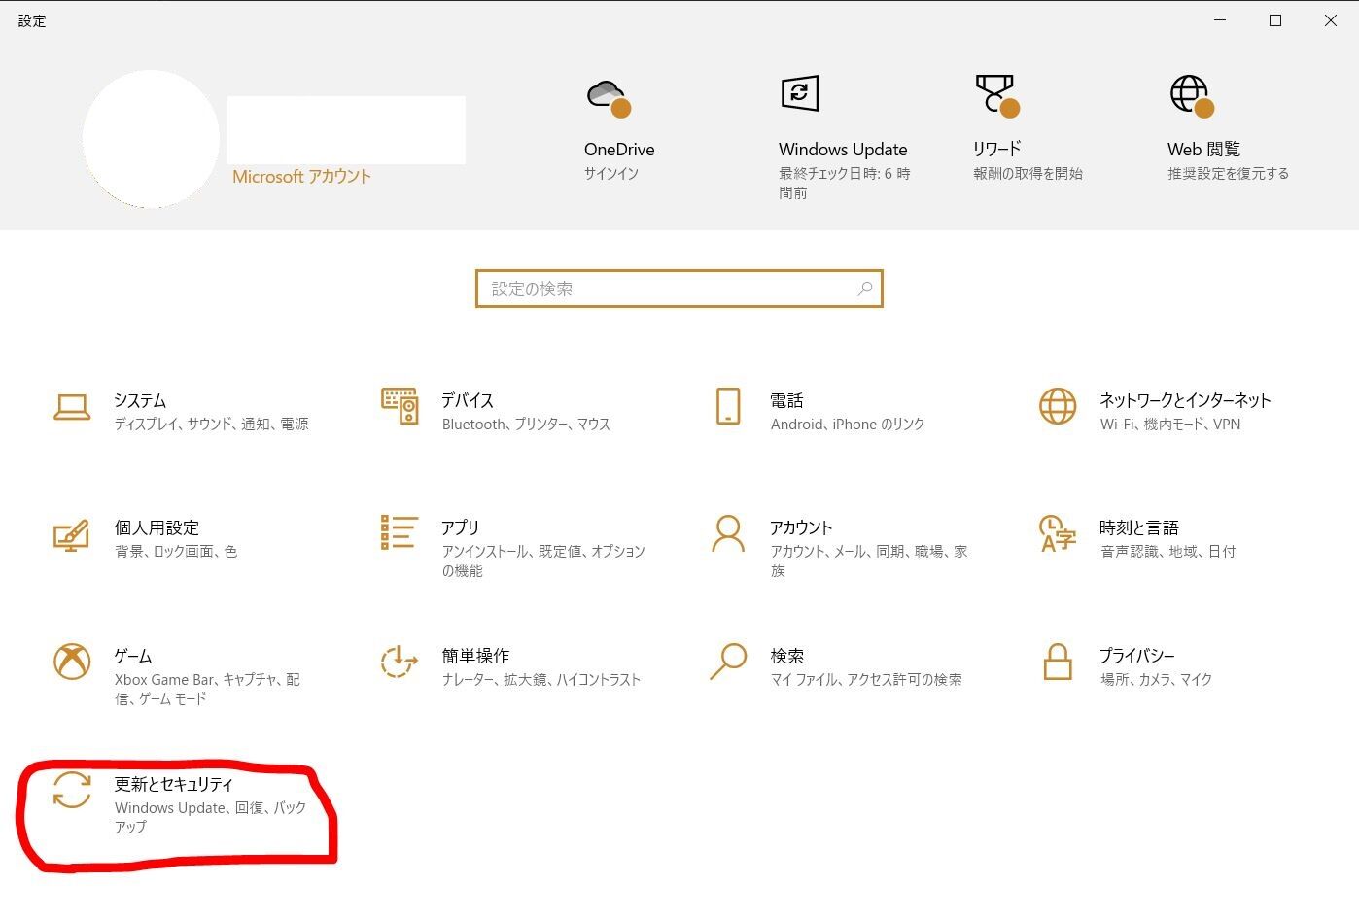Viewport: 1359px width, 918px height.
Task: Click the 推奨設定を復元する text
Action: tap(1229, 174)
